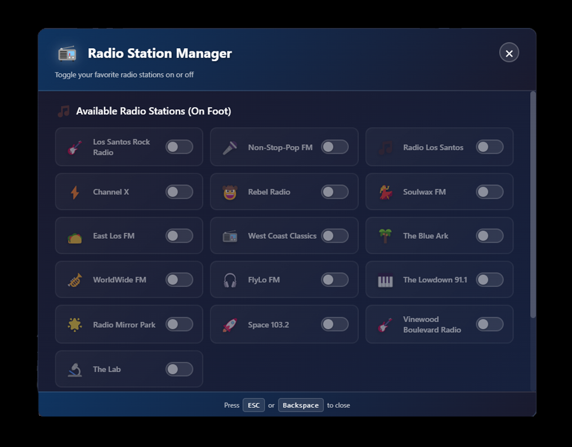The height and width of the screenshot is (447, 572).
Task: Toggle Soulwax FM on
Action: [x=490, y=191]
